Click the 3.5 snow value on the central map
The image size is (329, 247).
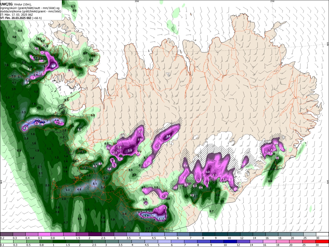coord(169,136)
